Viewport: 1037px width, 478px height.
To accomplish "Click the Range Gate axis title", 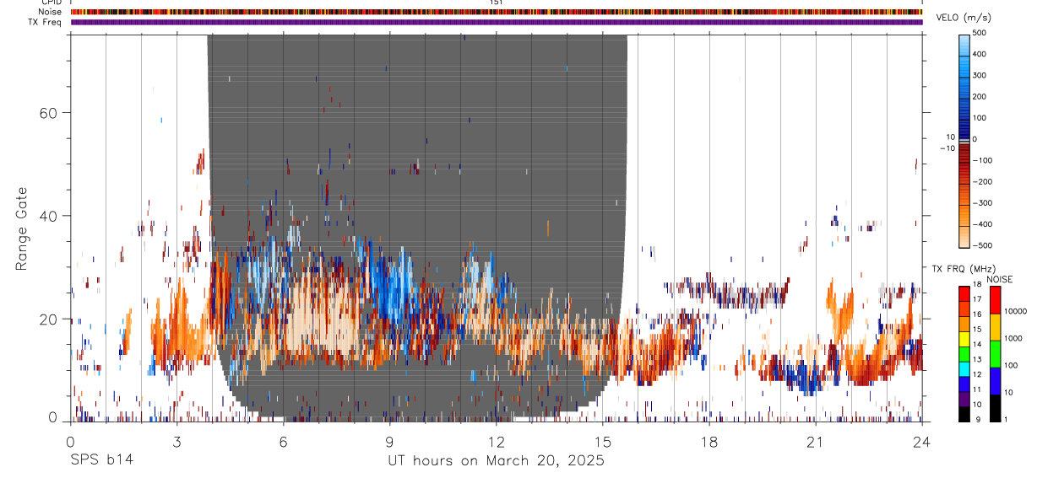I will tap(21, 228).
